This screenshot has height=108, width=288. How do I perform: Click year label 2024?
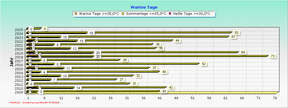coord(19,34)
